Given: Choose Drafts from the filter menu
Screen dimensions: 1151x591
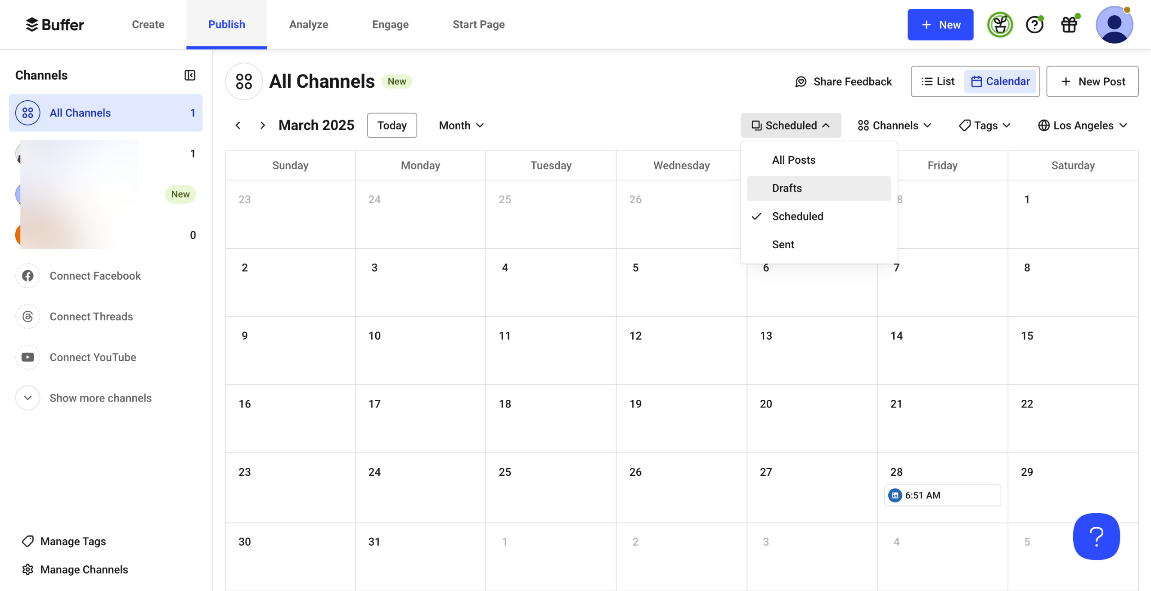Looking at the screenshot, I should [787, 188].
